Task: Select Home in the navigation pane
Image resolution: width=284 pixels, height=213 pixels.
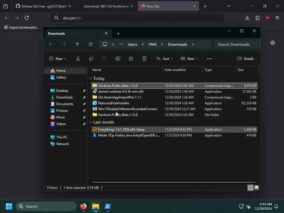Action: click(65, 71)
